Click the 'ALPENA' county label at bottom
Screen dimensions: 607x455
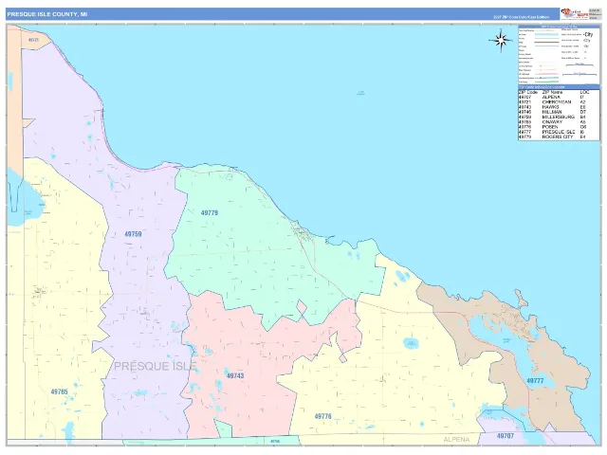pyautogui.click(x=456, y=440)
